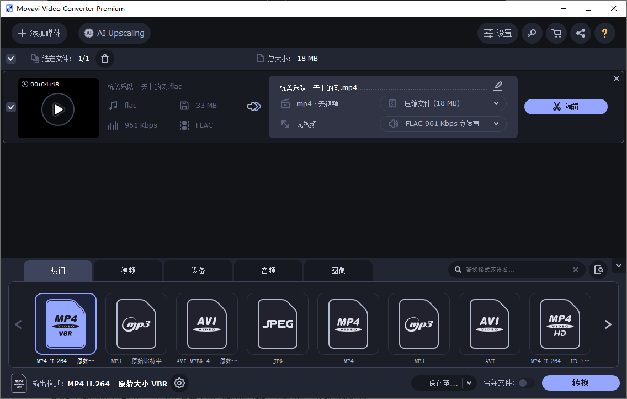The image size is (627, 399).
Task: Play the file preview thumbnail
Action: pyautogui.click(x=58, y=109)
